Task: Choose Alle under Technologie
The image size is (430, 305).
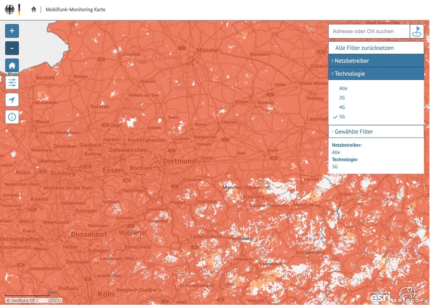Action: [x=343, y=88]
